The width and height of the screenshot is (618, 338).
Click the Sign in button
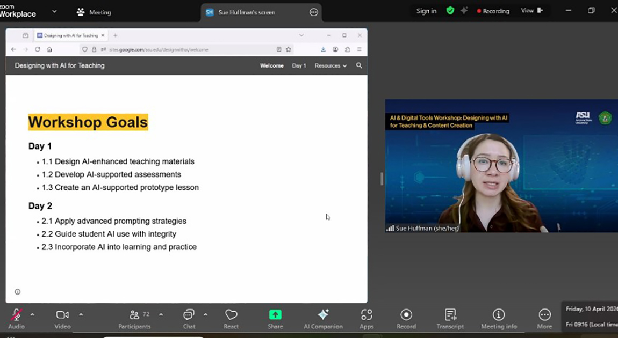(x=426, y=11)
